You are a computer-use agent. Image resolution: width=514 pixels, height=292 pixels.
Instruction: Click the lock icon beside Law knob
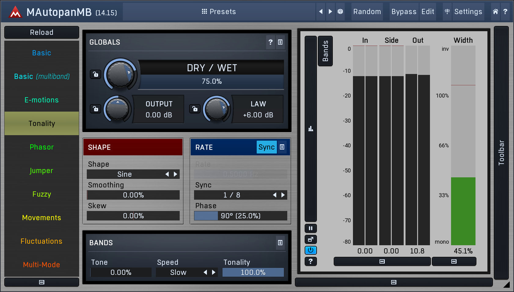(x=195, y=109)
